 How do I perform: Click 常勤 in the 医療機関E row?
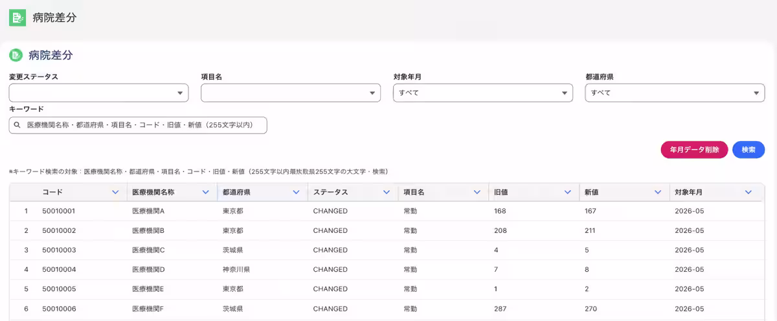pos(411,289)
